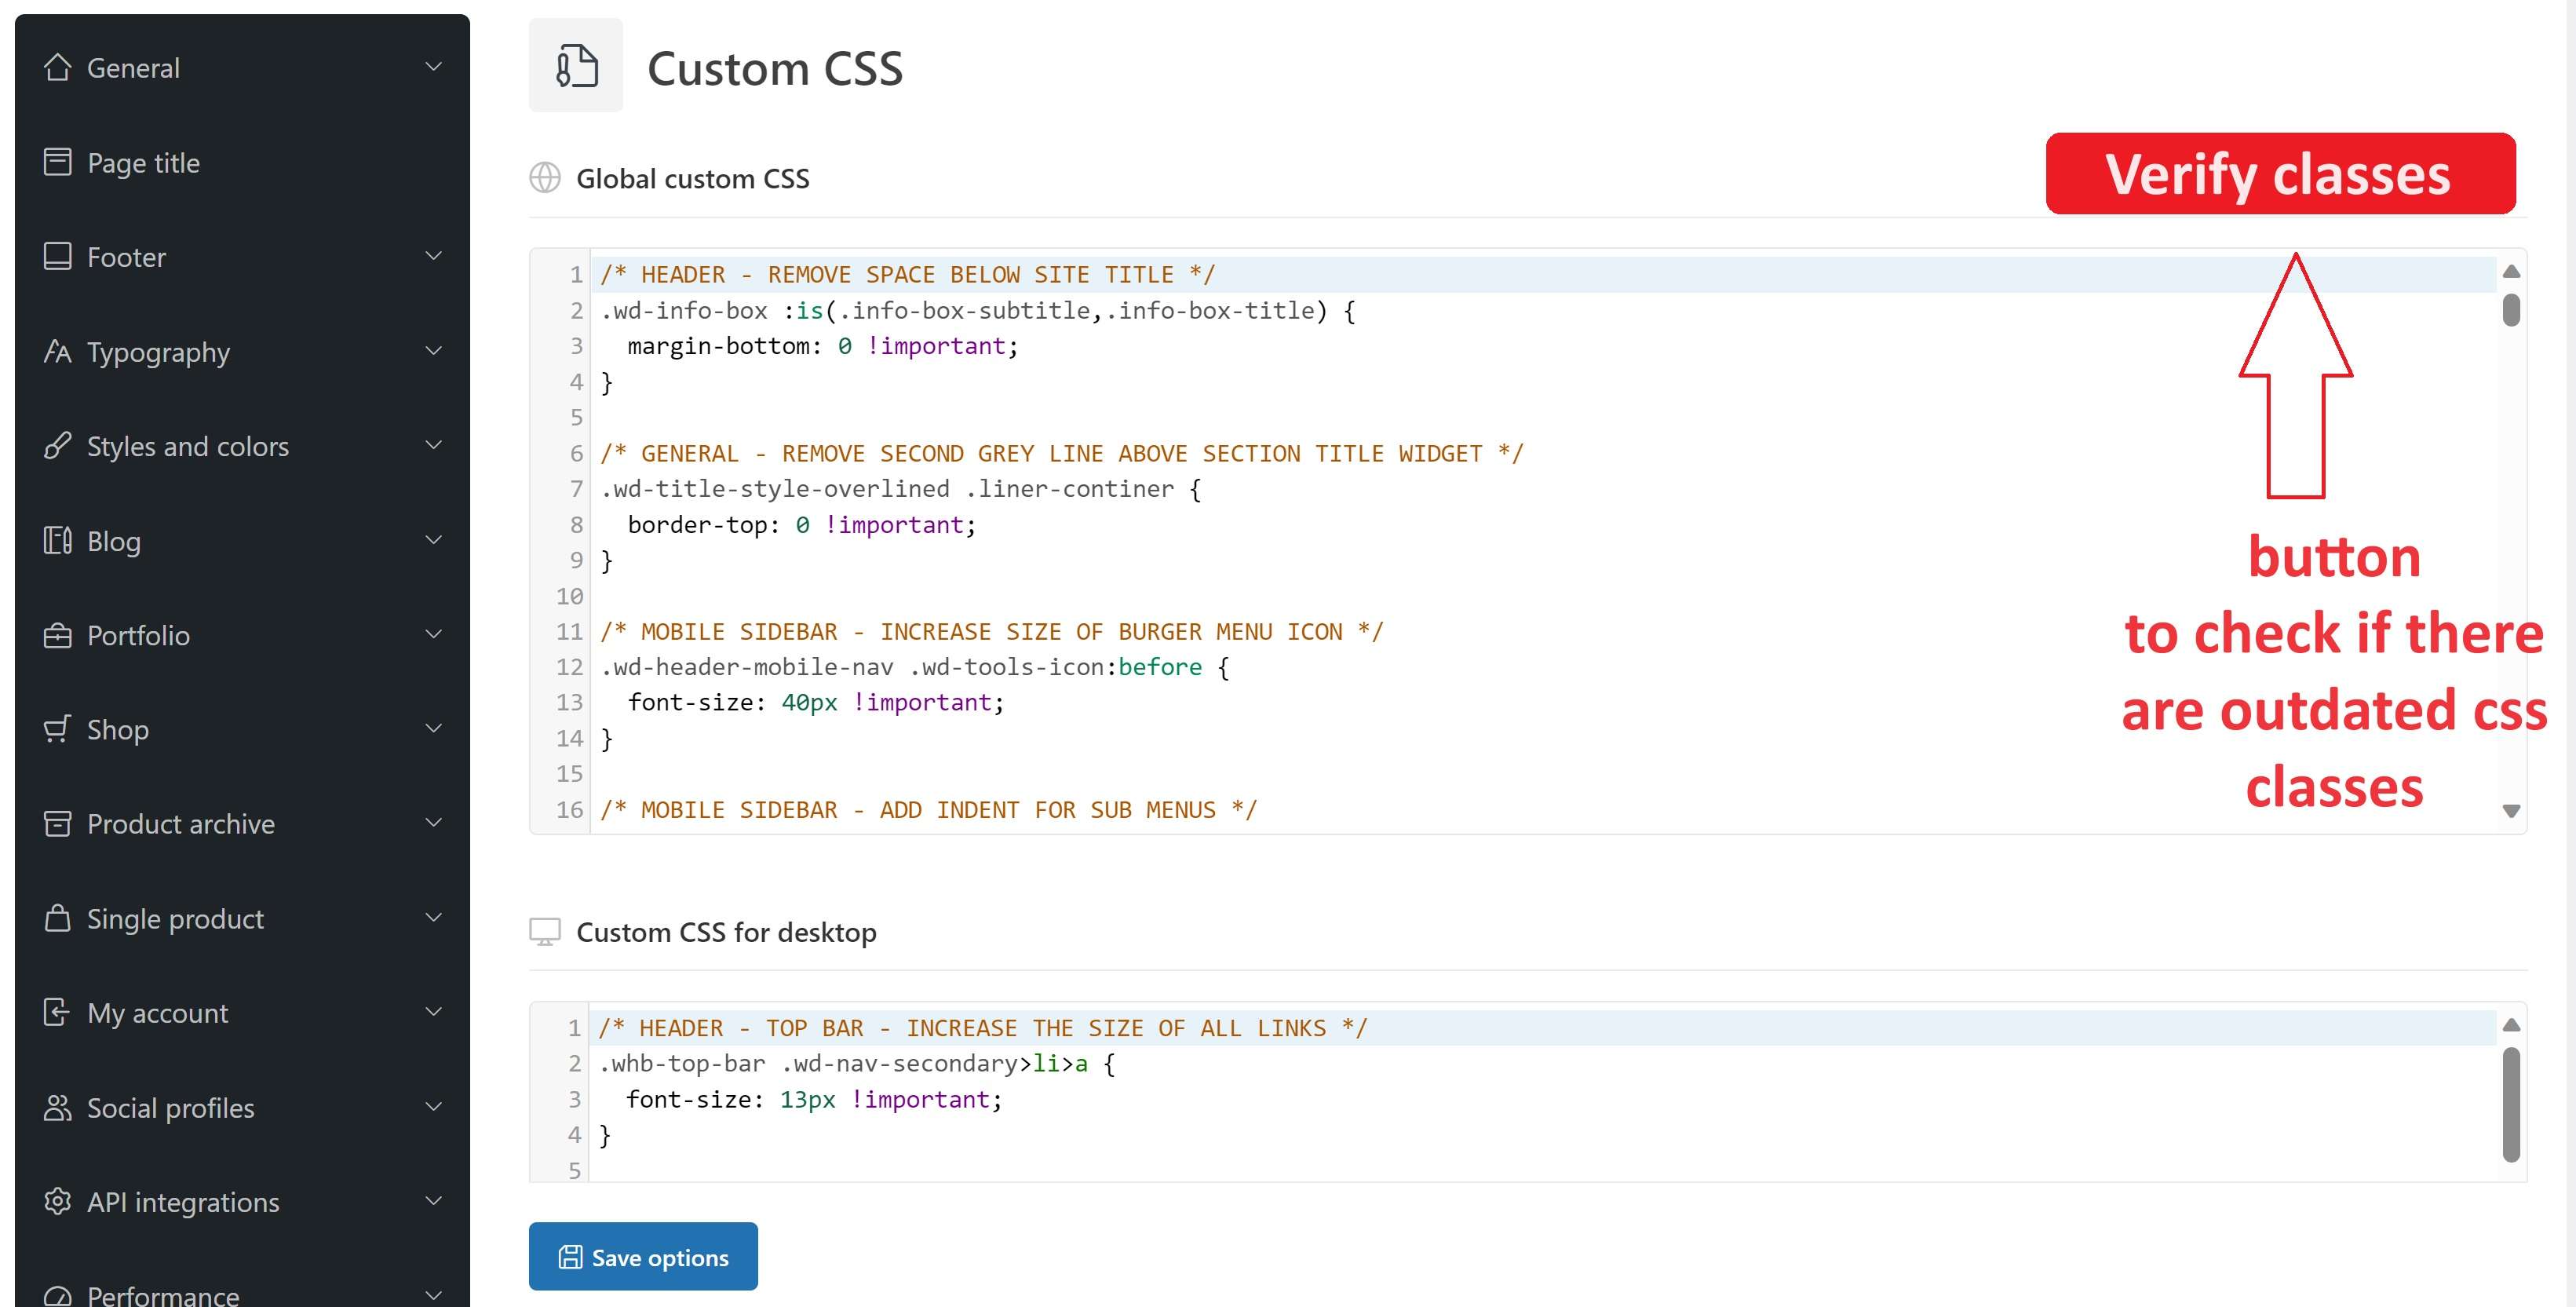Click the '.wd-header-mobile-nav .wd-tools-icon:before' selector line

point(914,667)
